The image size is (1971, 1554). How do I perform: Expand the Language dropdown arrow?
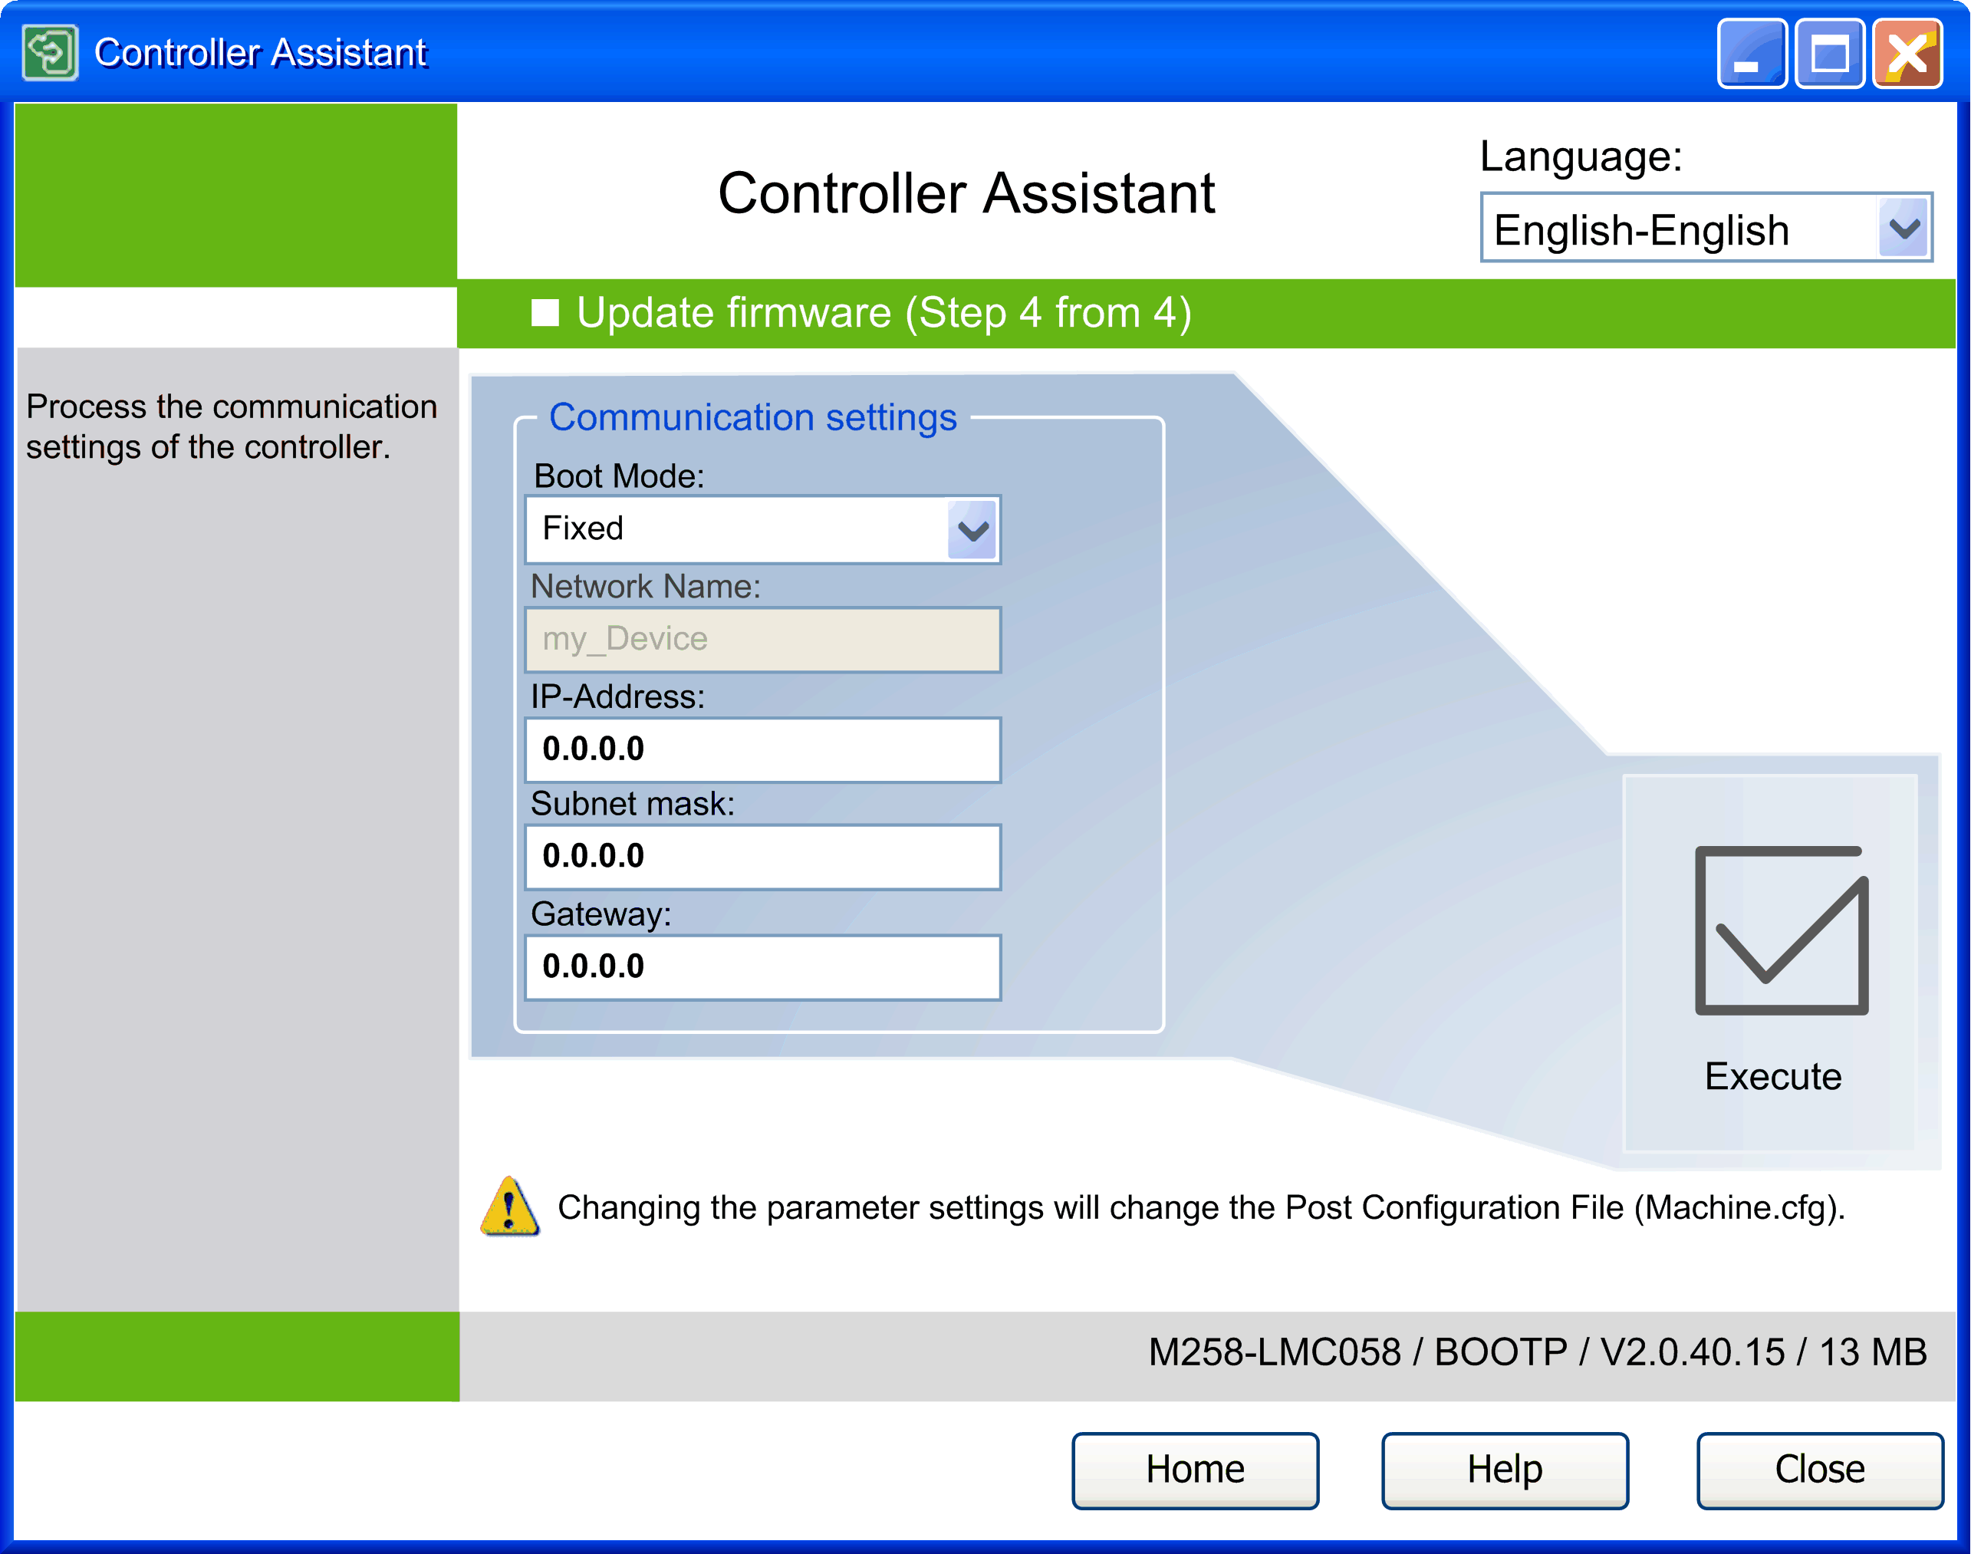click(x=1903, y=229)
